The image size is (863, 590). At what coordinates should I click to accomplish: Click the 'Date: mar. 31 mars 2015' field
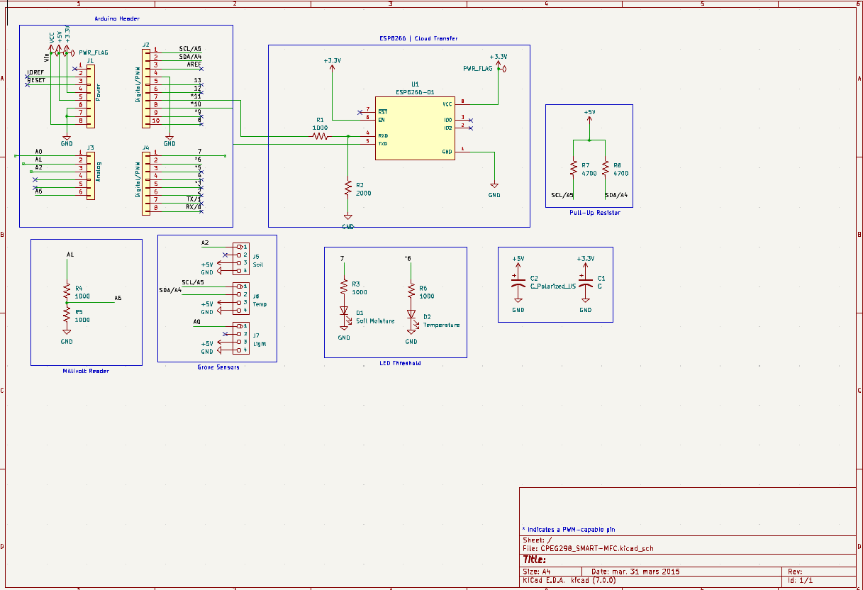(635, 572)
